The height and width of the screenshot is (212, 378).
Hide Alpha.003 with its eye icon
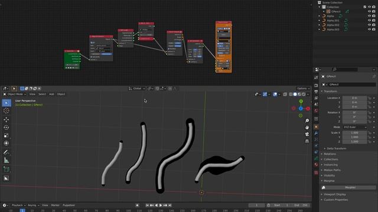coord(369,29)
